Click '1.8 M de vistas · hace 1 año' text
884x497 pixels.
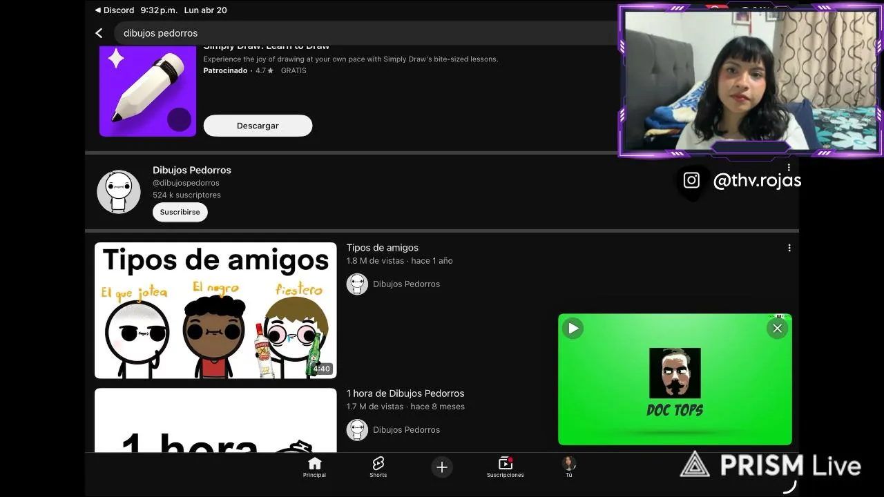[x=400, y=261]
